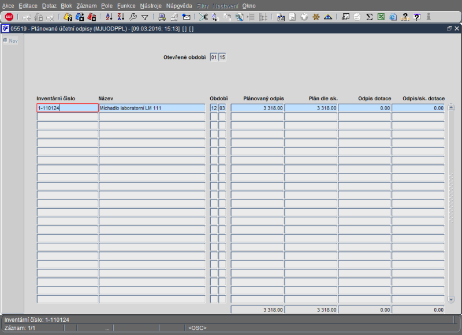
Task: Click the Otevřené období month field 01
Action: (214, 57)
